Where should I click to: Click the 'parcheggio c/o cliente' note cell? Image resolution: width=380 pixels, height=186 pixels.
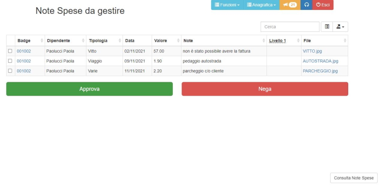[224, 71]
